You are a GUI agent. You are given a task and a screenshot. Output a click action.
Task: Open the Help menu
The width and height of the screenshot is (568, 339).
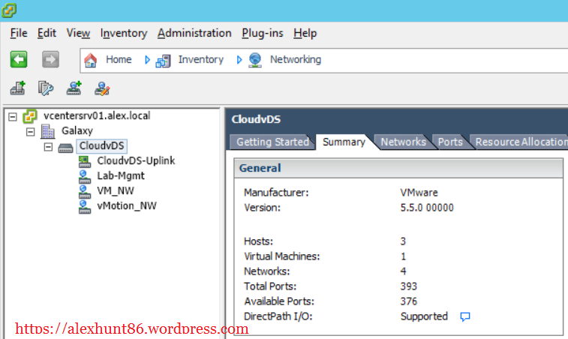(x=305, y=33)
